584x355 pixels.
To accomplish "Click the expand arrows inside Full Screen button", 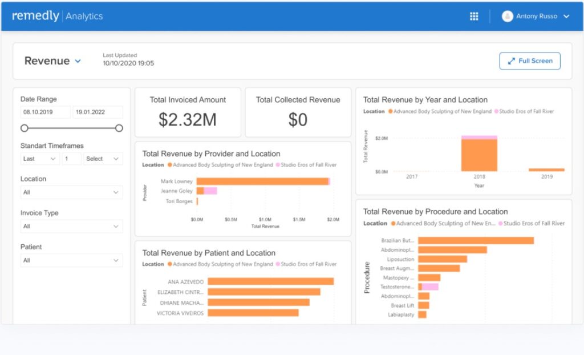I will pyautogui.click(x=510, y=60).
